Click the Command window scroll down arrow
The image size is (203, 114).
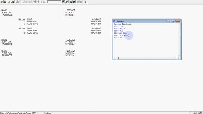click(179, 56)
